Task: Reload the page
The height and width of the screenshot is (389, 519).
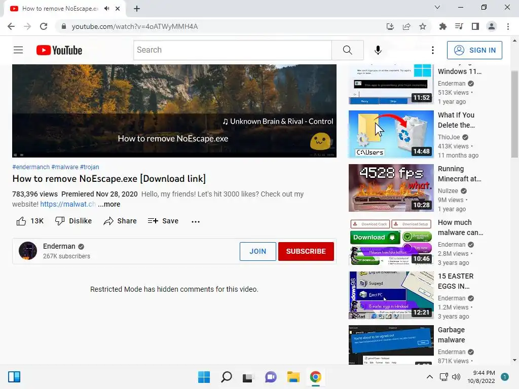Action: click(44, 26)
